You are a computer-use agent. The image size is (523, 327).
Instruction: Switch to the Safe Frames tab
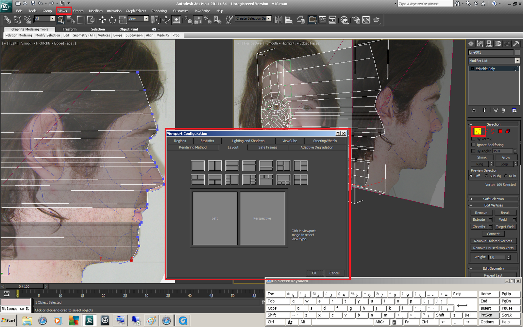tap(268, 147)
